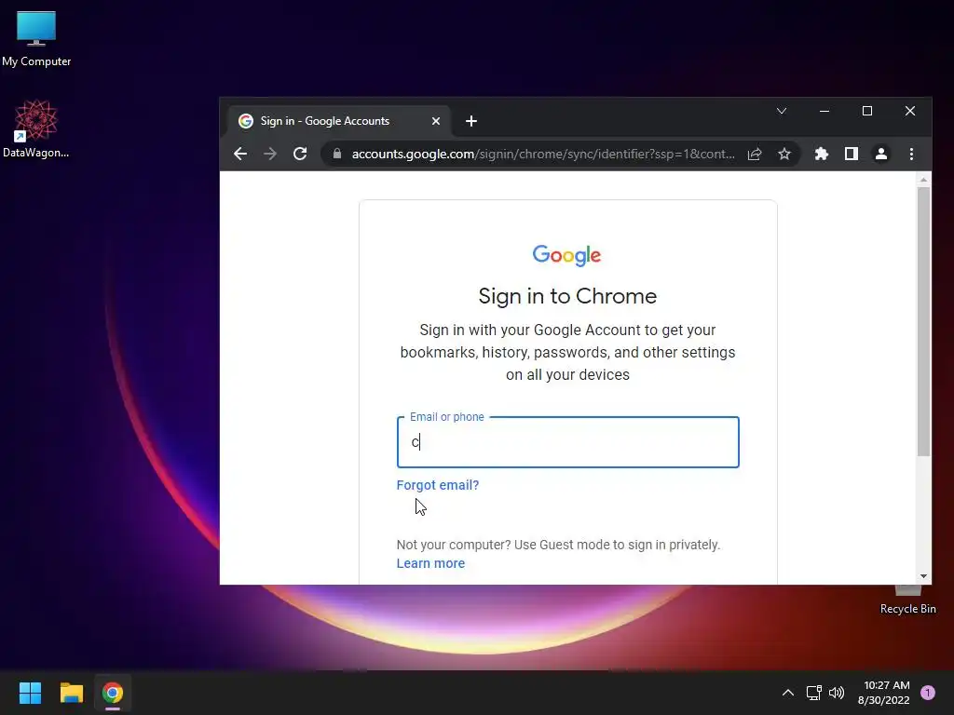This screenshot has height=715, width=954.
Task: Click the Google logo on the sign-in card
Action: click(x=566, y=255)
